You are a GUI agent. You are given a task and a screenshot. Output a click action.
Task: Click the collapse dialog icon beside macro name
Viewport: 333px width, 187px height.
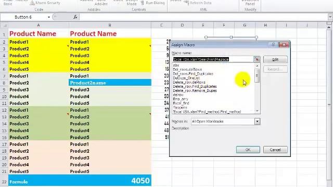point(257,59)
